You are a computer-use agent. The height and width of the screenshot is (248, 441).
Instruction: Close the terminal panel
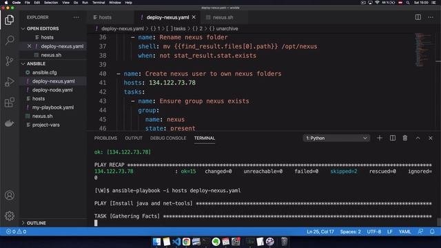click(x=430, y=138)
